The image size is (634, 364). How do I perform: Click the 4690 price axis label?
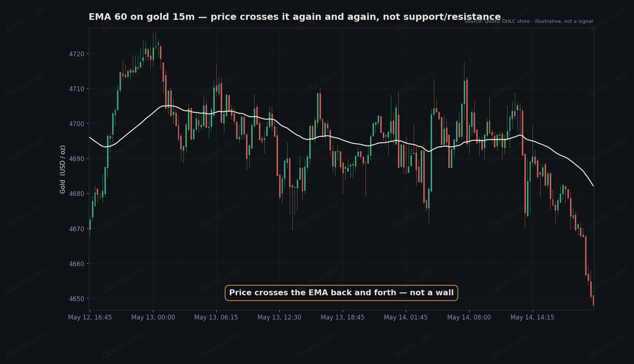tap(76, 159)
